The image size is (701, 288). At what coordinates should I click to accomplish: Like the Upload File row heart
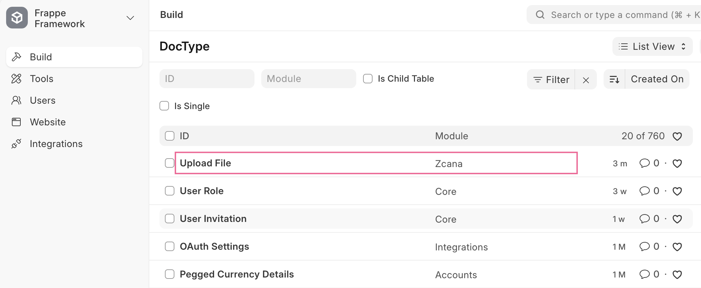(x=677, y=164)
